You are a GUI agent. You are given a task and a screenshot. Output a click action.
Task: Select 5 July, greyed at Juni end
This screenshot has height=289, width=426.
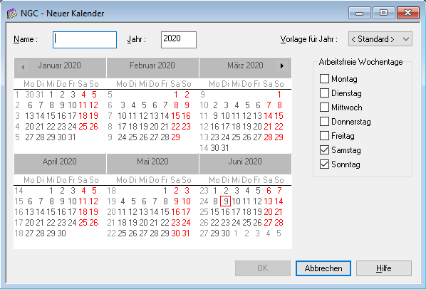[279, 233]
